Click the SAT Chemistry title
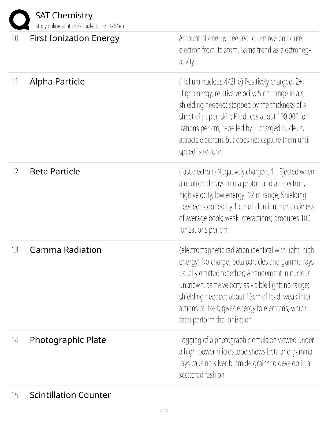The image size is (328, 425). point(64,15)
